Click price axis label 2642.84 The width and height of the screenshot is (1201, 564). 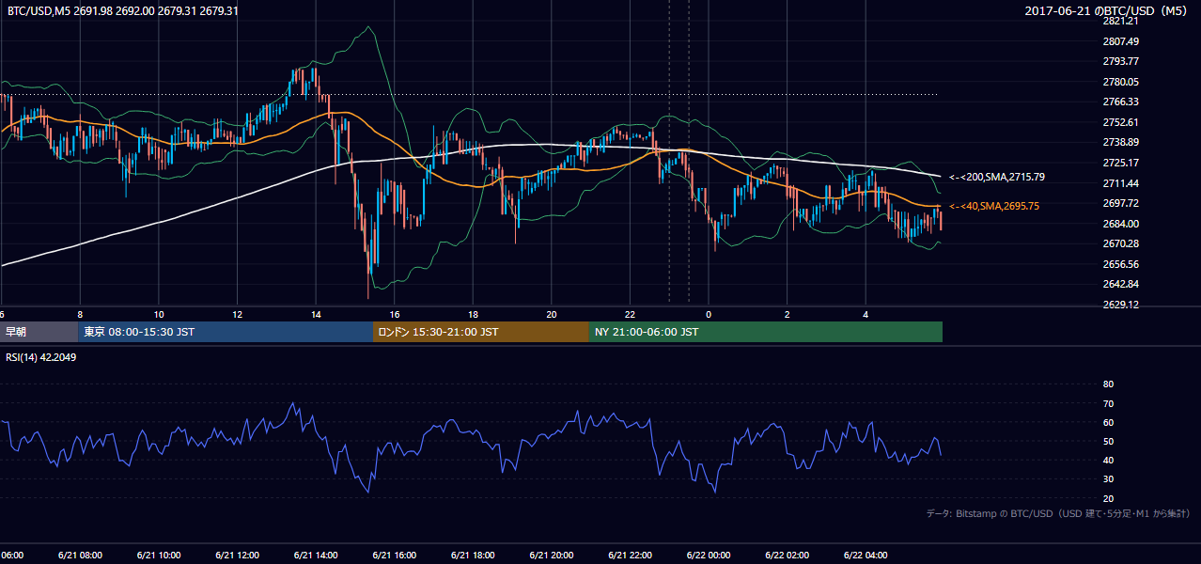[1121, 284]
